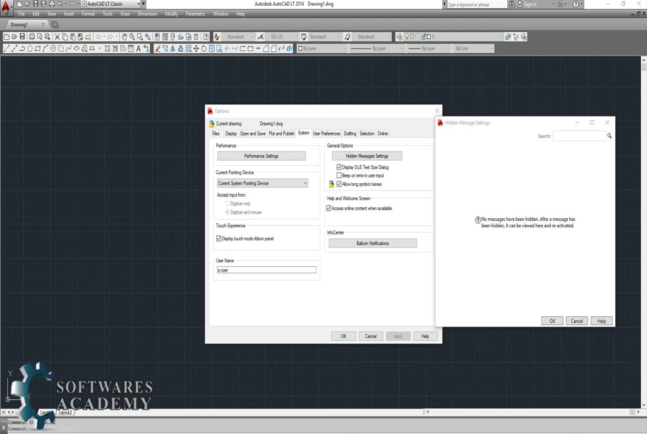Enable Beep on error in user input
647x434 pixels.
[339, 176]
